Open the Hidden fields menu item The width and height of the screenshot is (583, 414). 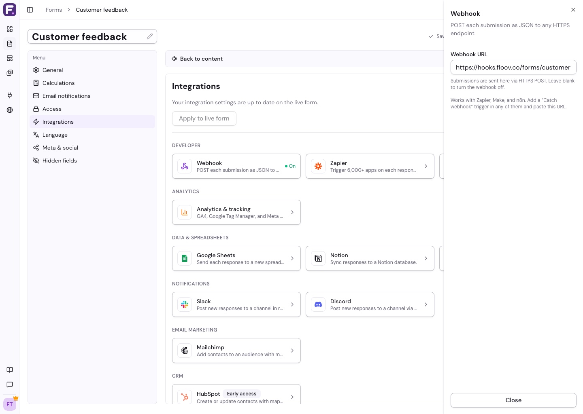[x=92, y=161]
